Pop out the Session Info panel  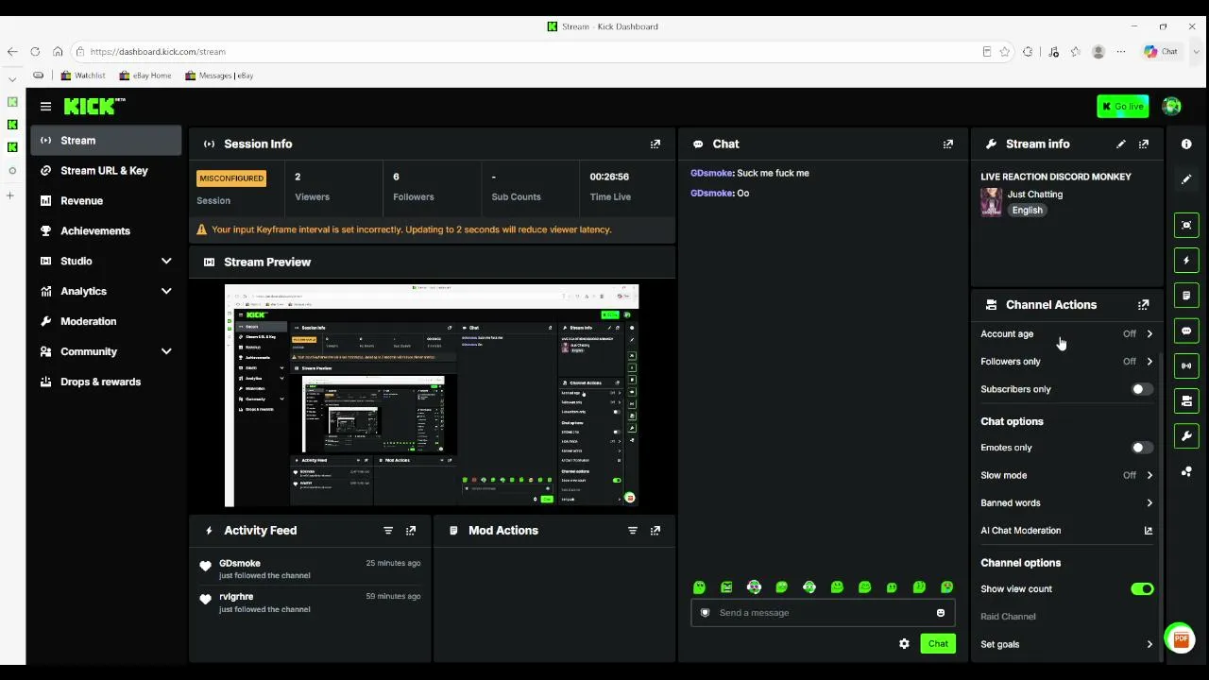(x=656, y=144)
